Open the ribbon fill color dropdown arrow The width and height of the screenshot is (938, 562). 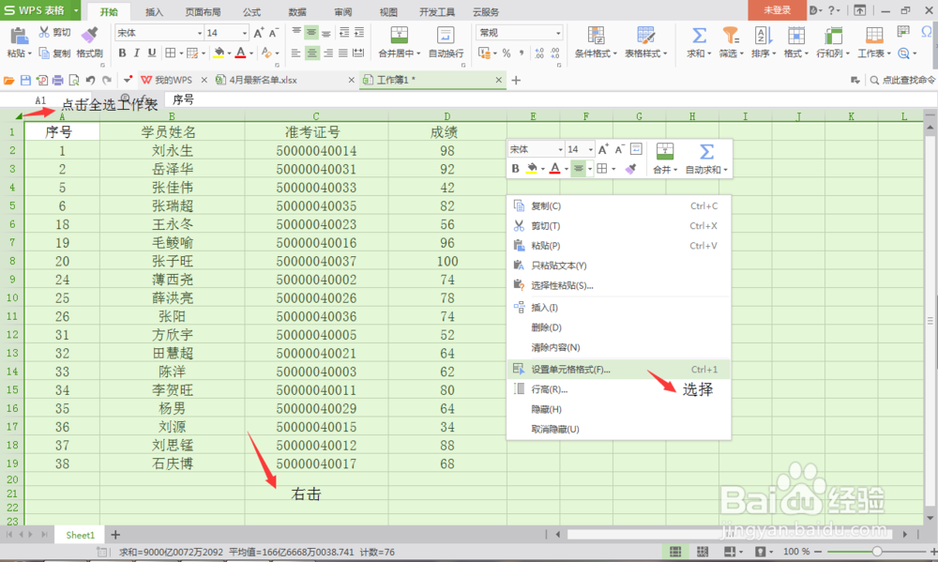point(229,53)
